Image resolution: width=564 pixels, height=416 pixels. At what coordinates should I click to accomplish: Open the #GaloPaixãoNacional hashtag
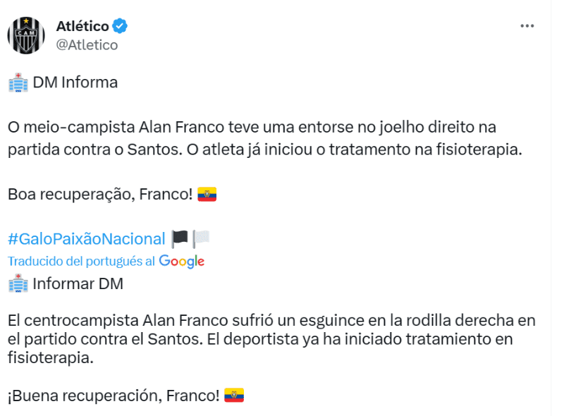coord(86,238)
